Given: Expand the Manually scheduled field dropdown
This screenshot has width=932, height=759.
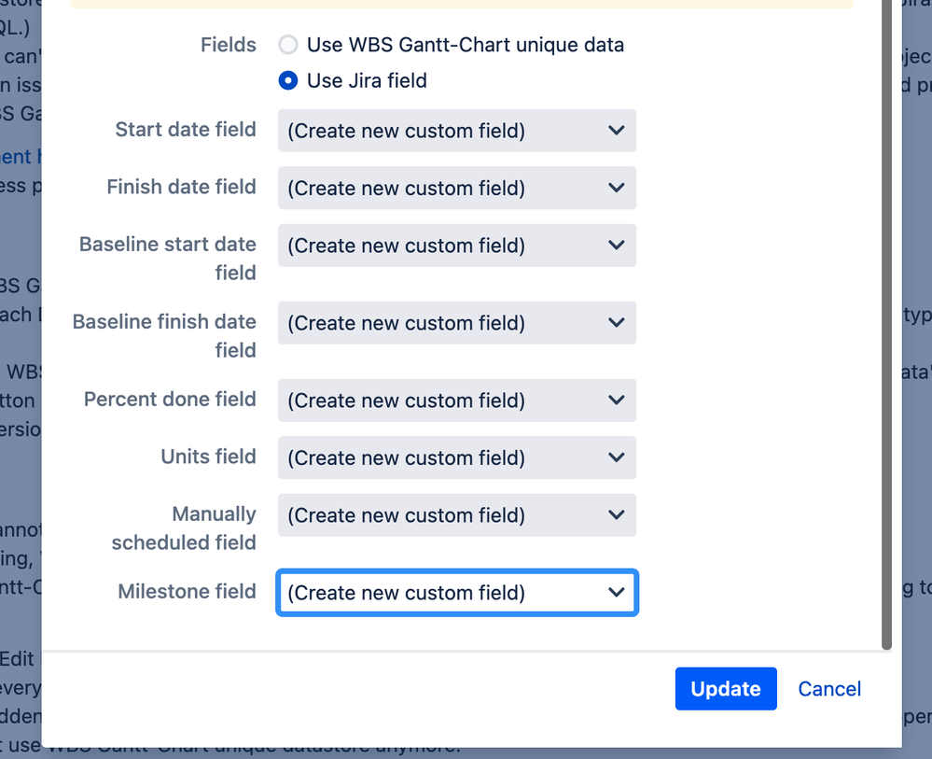Looking at the screenshot, I should [x=456, y=514].
